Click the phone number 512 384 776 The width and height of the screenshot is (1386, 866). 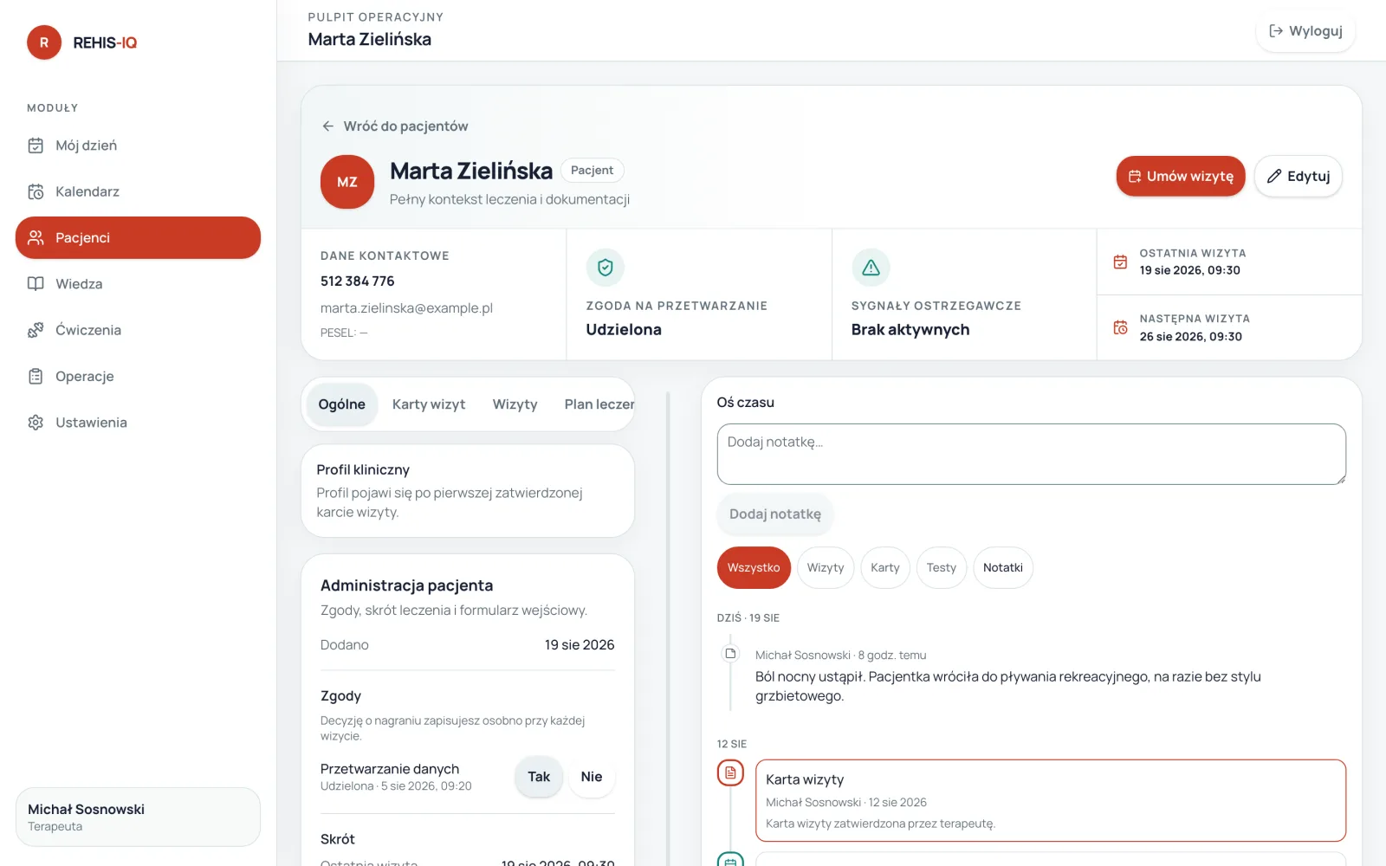tap(358, 281)
